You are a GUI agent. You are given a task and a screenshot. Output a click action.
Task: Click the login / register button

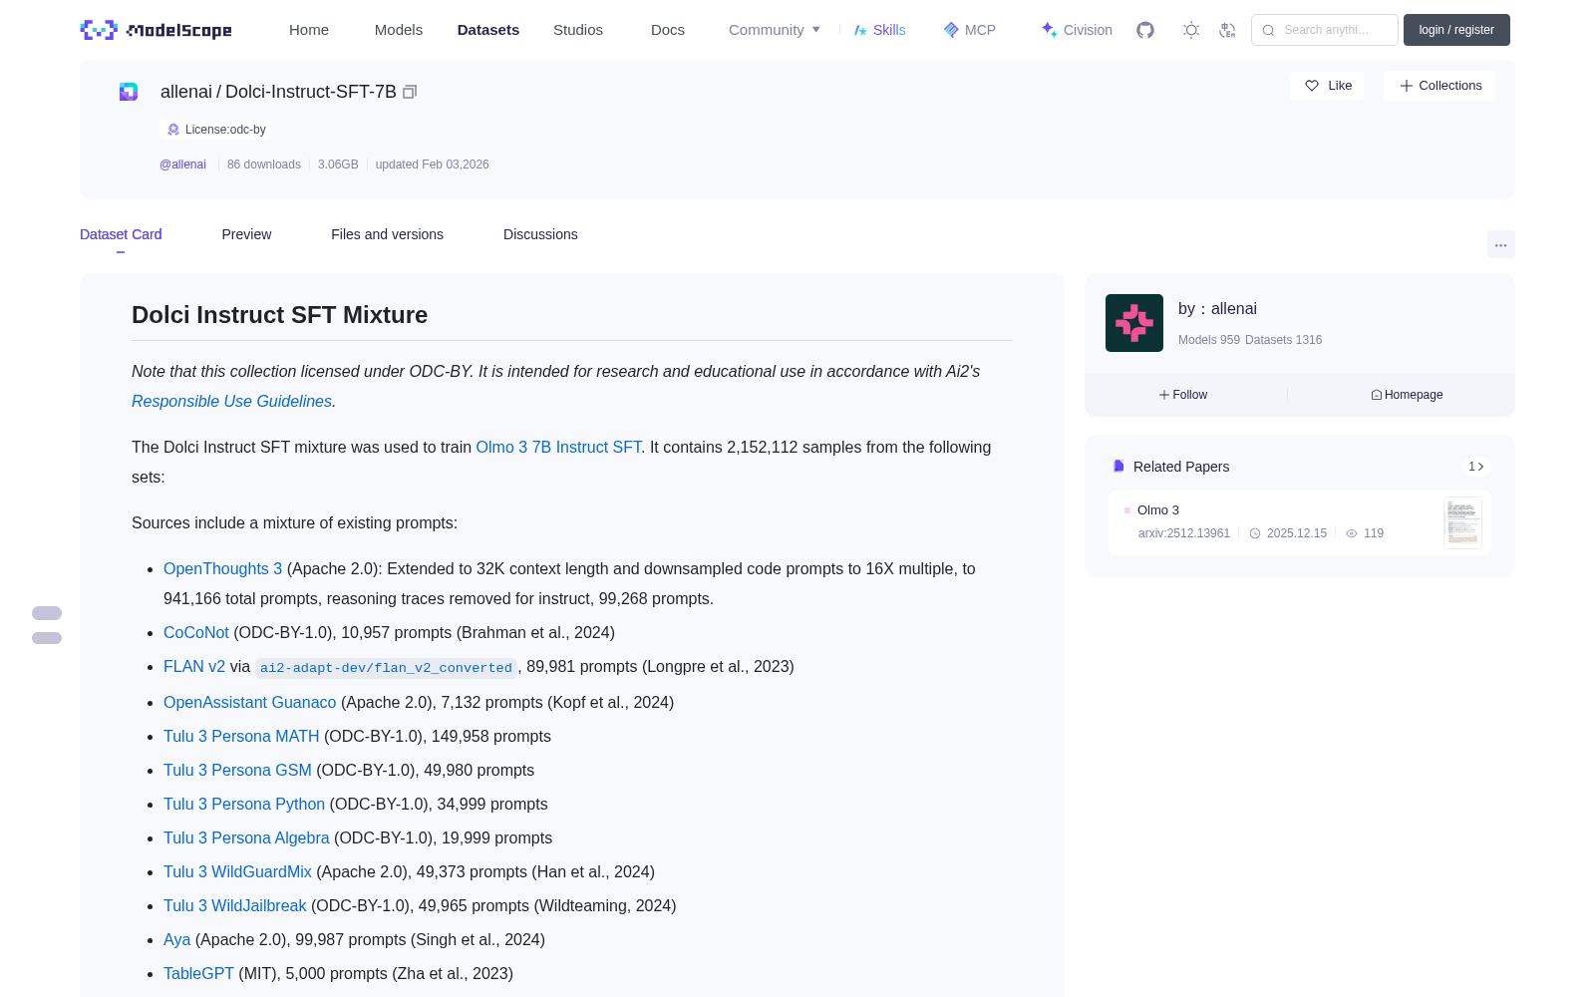coord(1456,30)
